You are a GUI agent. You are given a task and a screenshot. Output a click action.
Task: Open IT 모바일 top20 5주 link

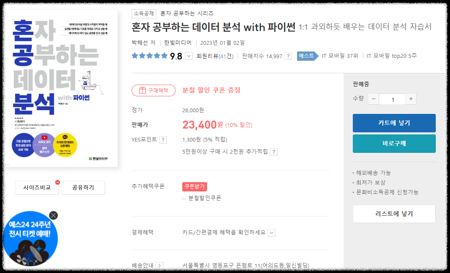pos(392,56)
